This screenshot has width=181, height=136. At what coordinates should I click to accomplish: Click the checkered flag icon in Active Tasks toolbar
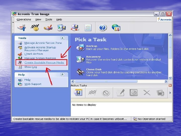tap(92, 93)
